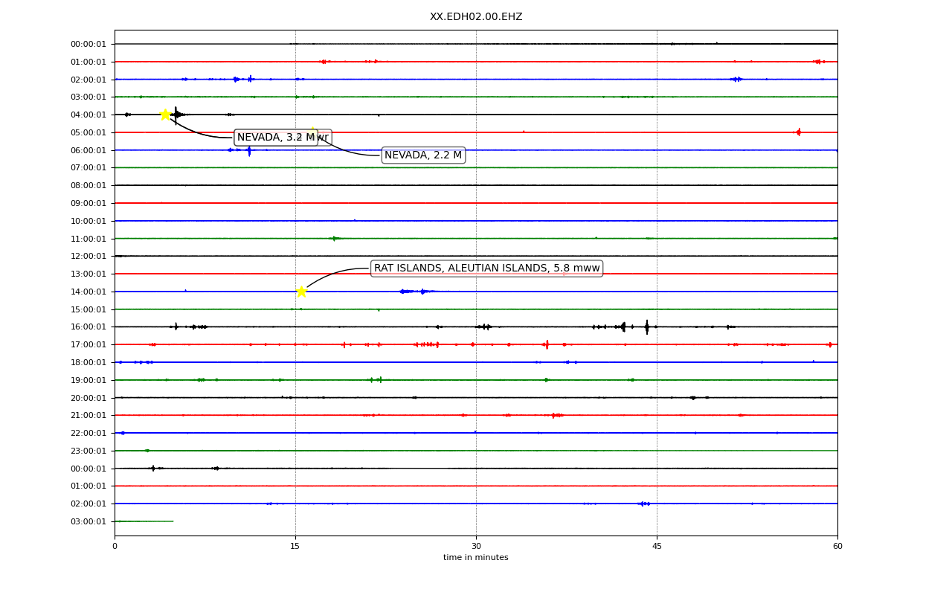The image size is (952, 595).
Task: Select the 16:00:01 row label
Action: [89, 327]
